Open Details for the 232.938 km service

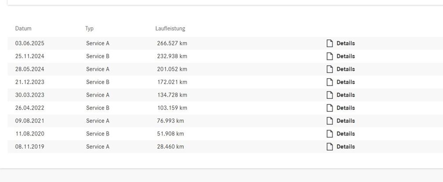[345, 56]
